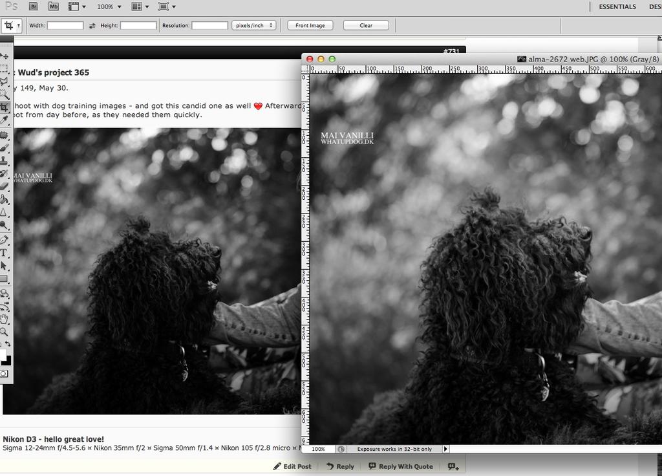Click the foreground color swatch
The height and width of the screenshot is (476, 662).
click(3, 354)
